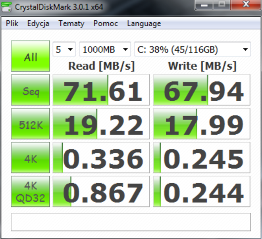Click the Read [MB/s] column header
This screenshot has height=239, width=262.
(x=101, y=66)
